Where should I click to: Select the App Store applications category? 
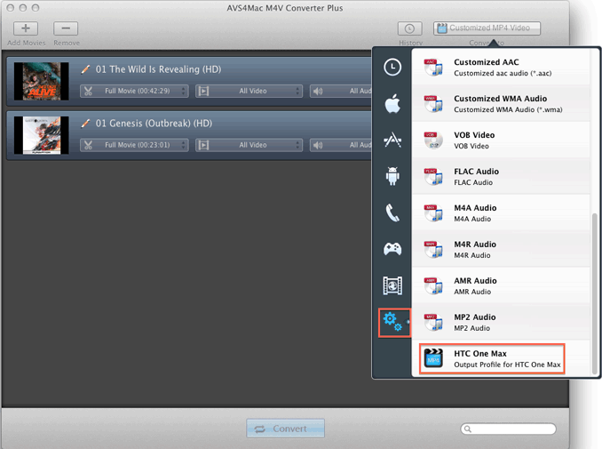point(392,140)
